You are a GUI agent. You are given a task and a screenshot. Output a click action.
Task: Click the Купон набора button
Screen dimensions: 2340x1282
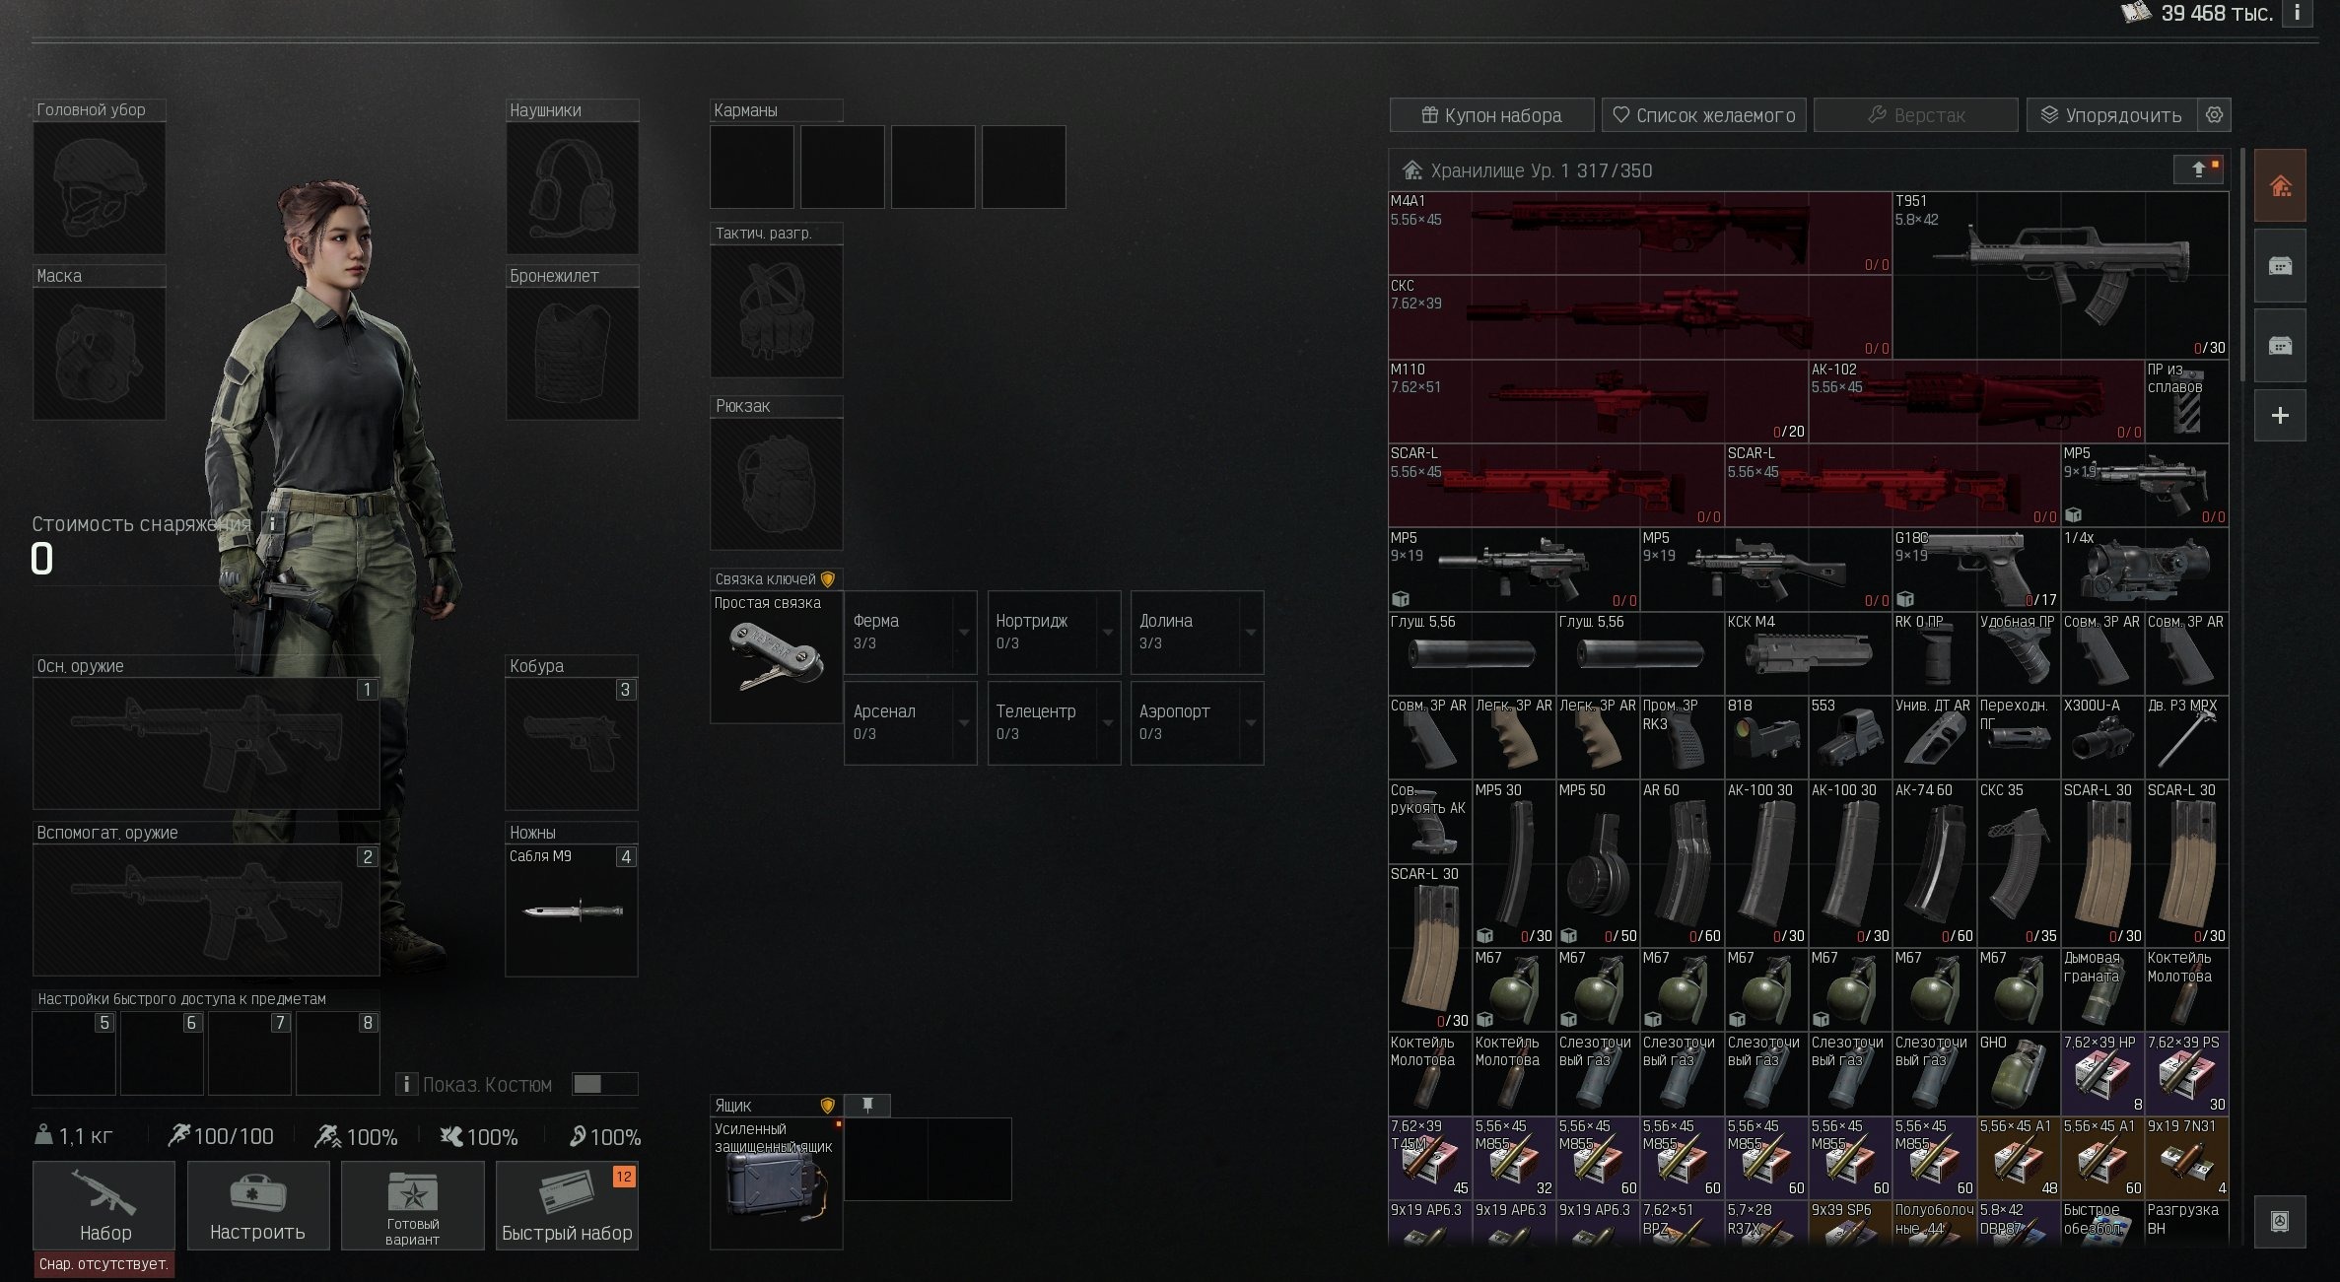point(1491,115)
